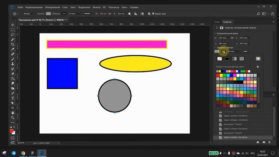Collapse the 'Ограничительная рамка' section
The height and width of the screenshot is (157, 279).
(x=215, y=34)
